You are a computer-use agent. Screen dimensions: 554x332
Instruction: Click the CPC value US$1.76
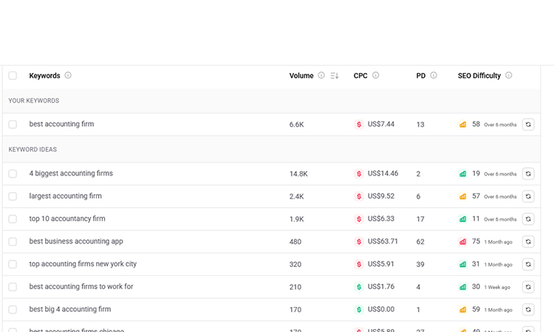point(381,286)
